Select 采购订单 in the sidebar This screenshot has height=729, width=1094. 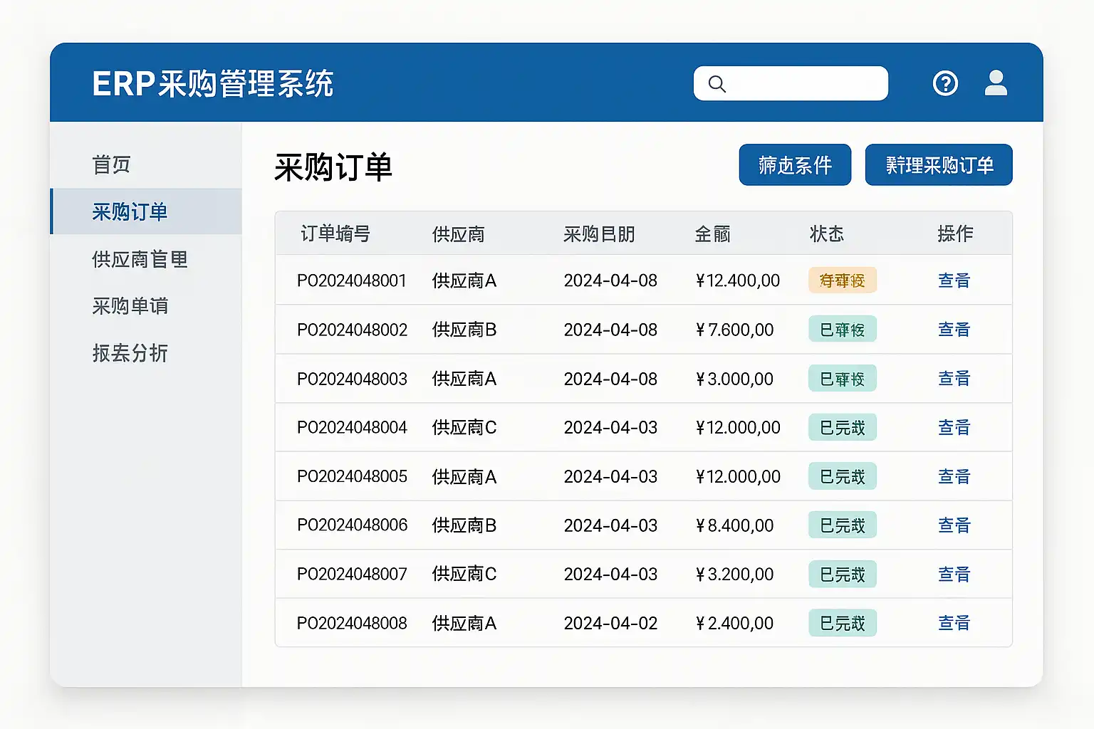[x=130, y=211]
